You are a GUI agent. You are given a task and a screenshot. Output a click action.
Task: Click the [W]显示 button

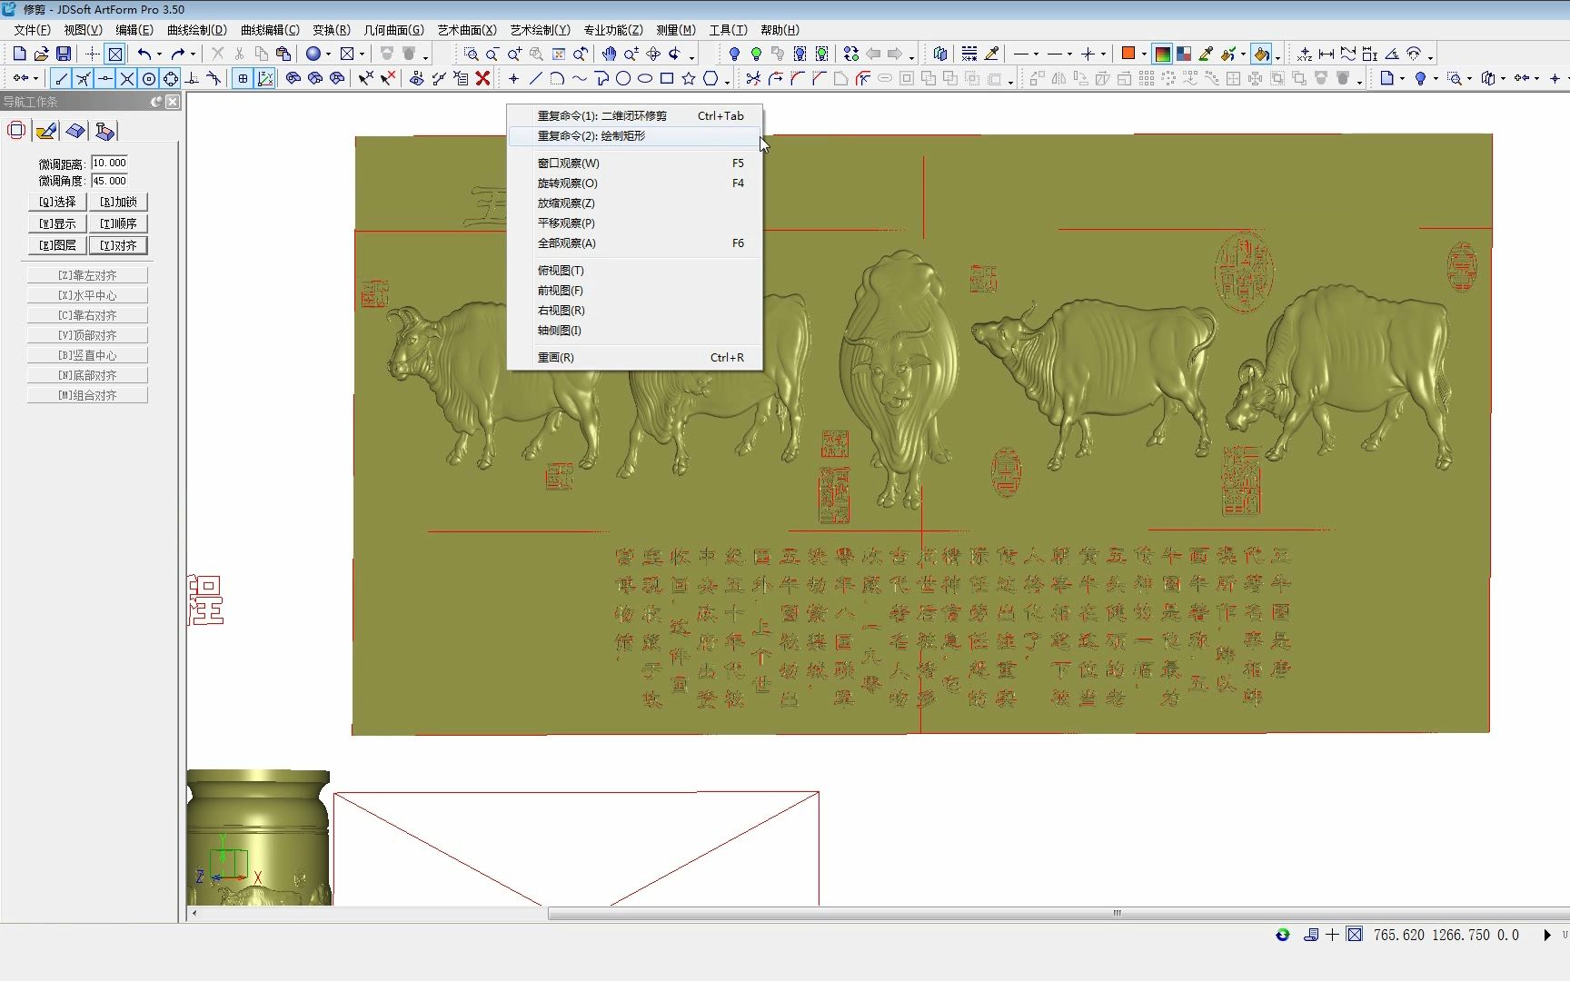click(x=57, y=223)
